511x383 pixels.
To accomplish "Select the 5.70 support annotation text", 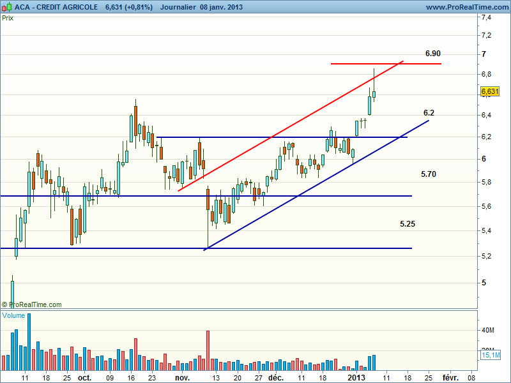I will tap(429, 174).
